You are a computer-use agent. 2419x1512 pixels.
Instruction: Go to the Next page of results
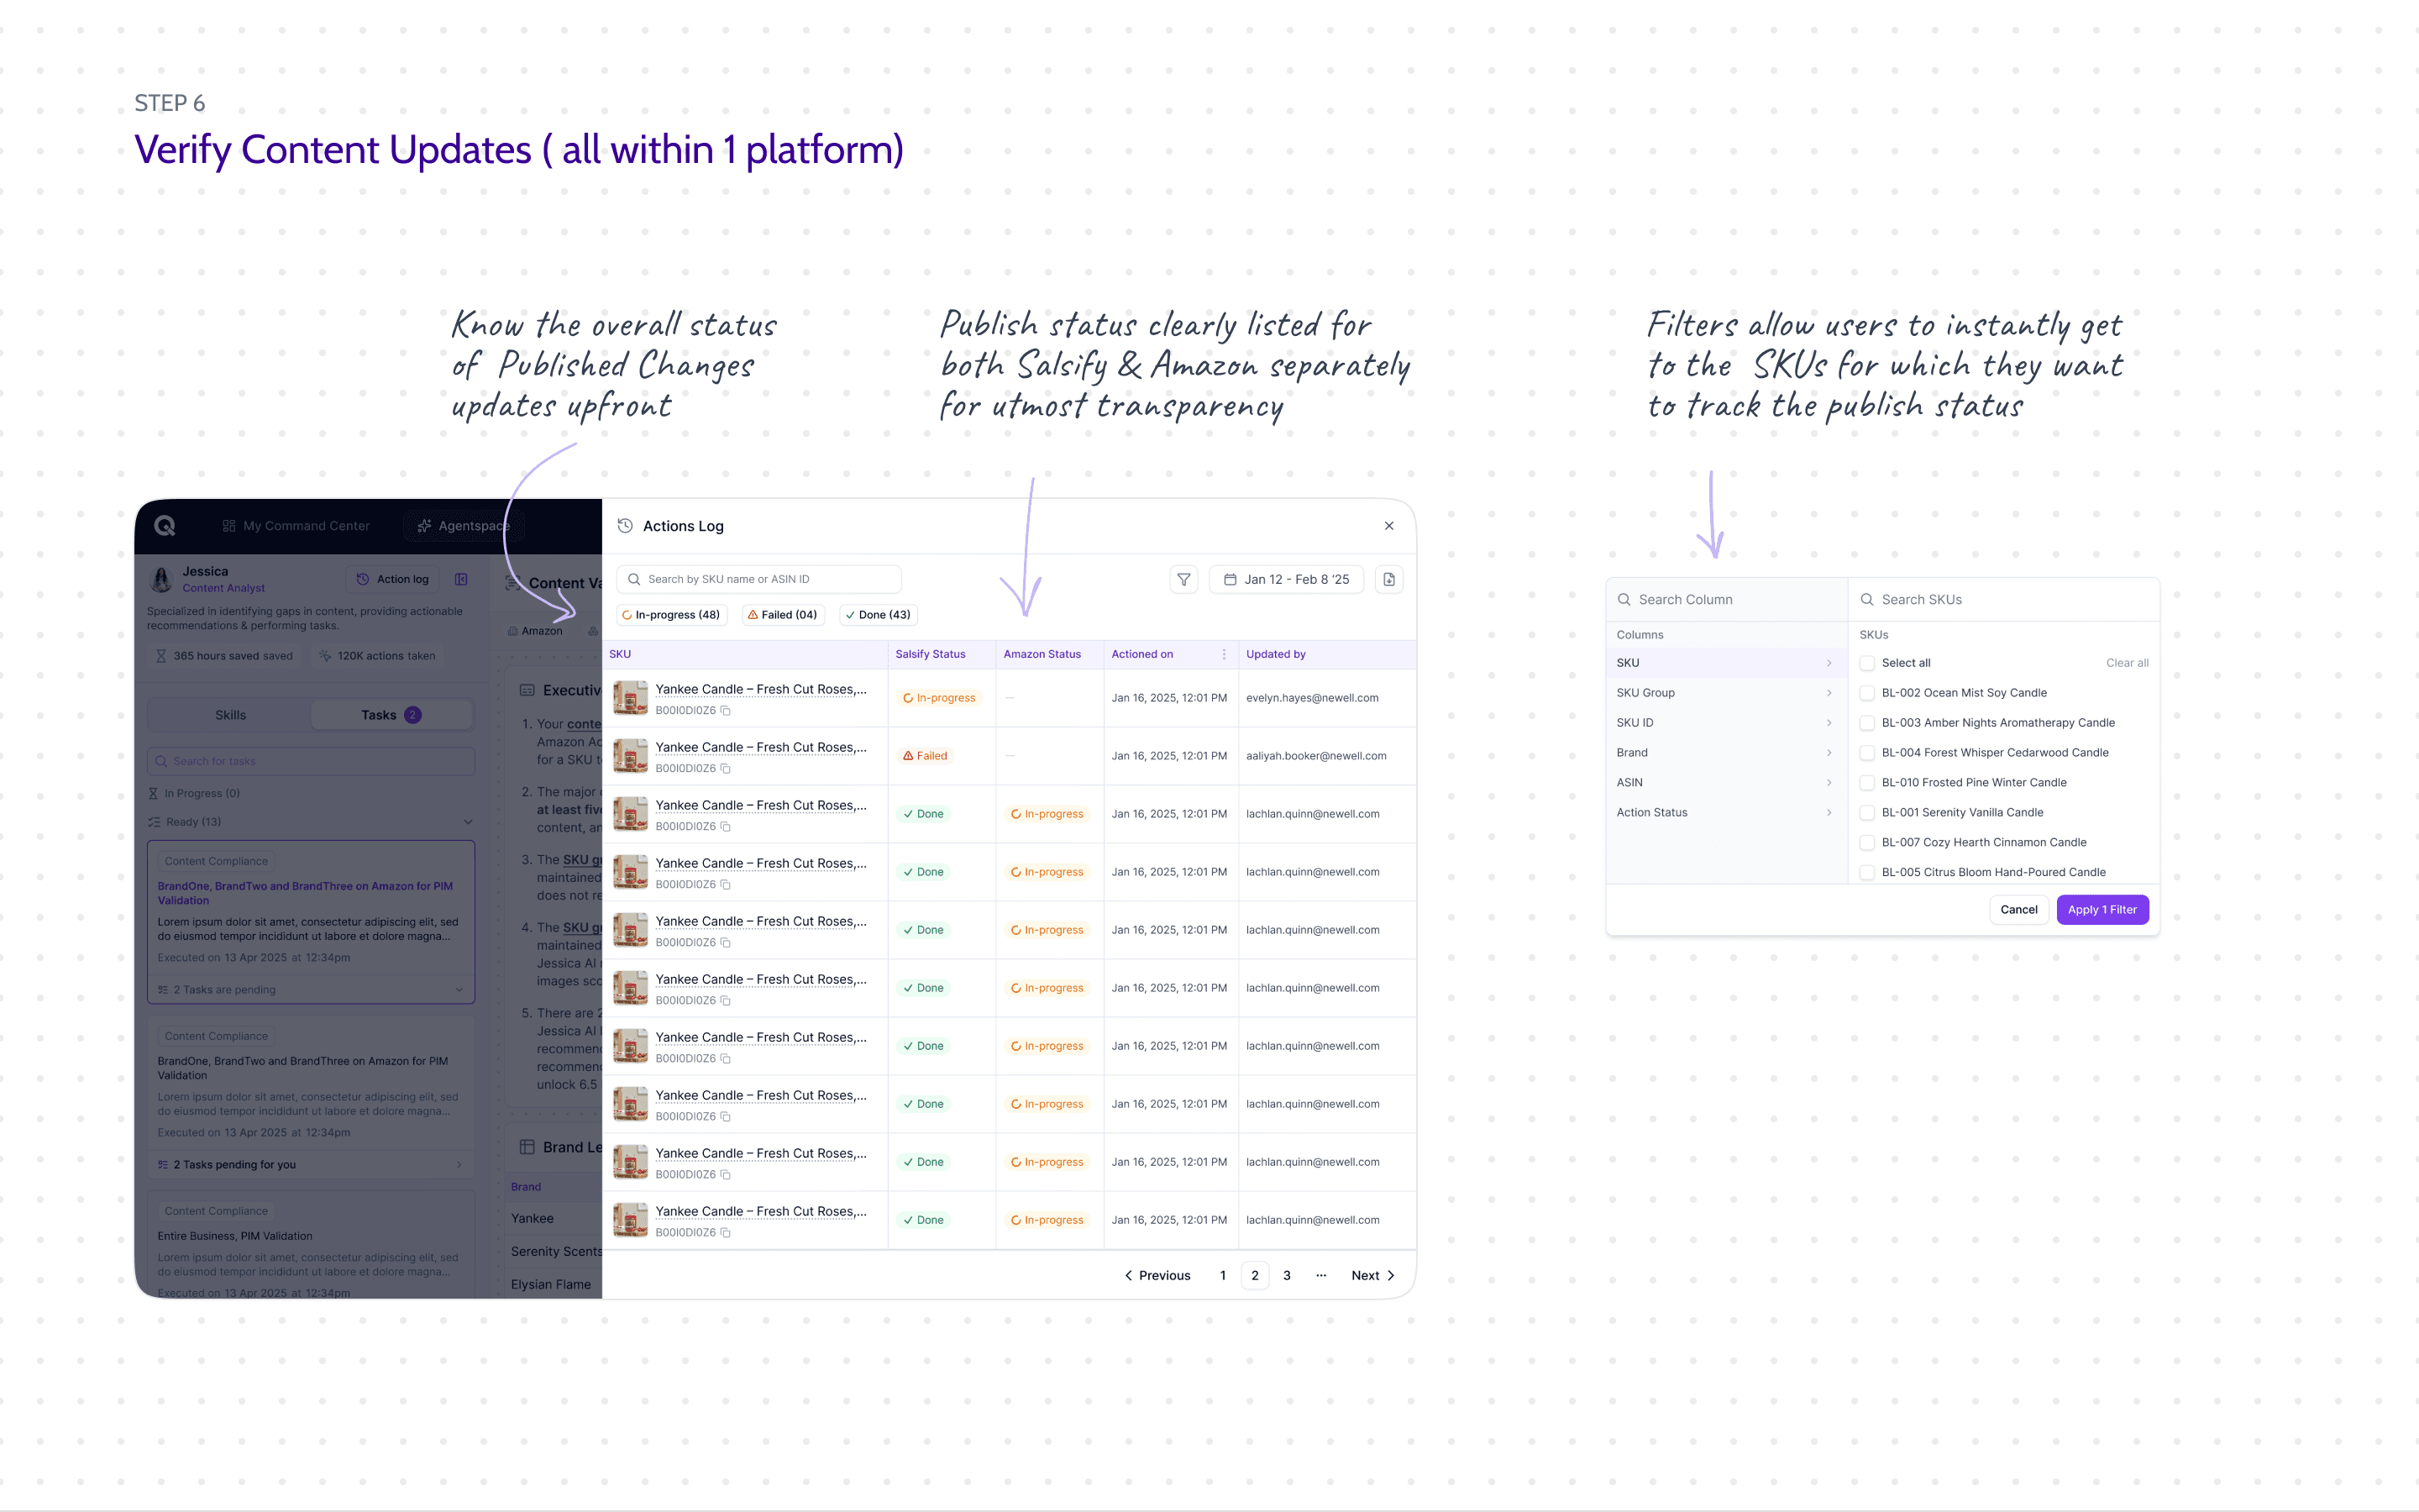click(1372, 1276)
